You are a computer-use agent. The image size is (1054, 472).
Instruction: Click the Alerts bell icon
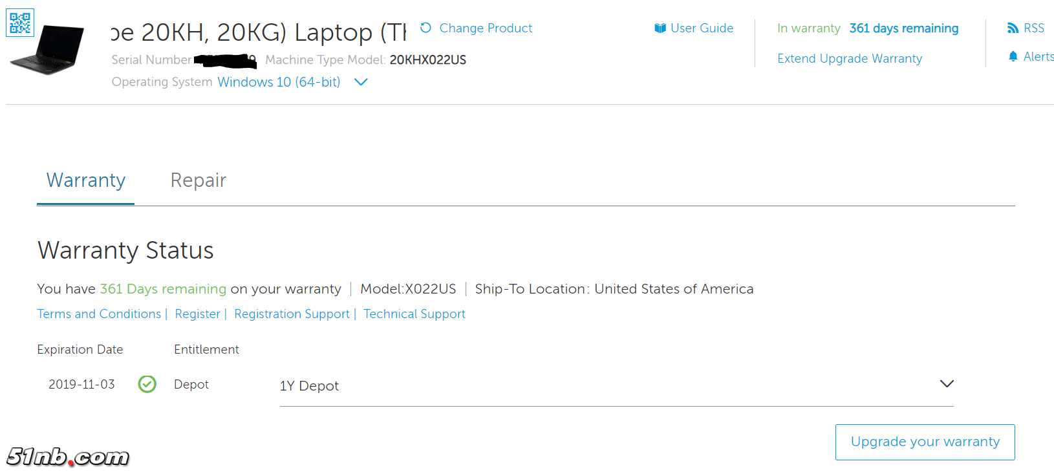(1013, 57)
